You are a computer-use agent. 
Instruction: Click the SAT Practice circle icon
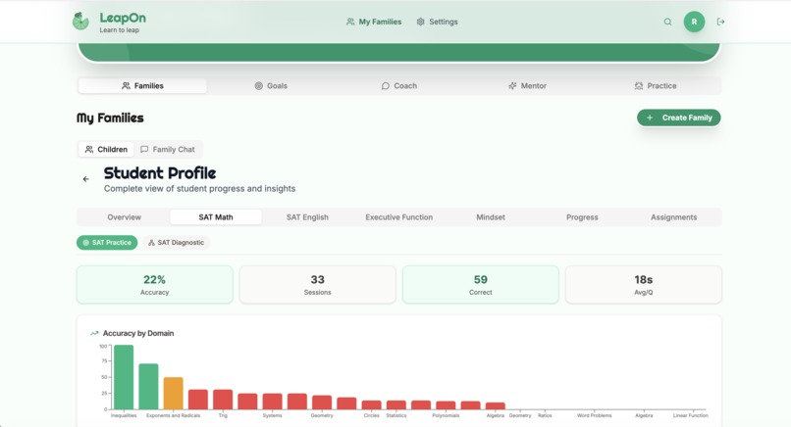pos(85,243)
